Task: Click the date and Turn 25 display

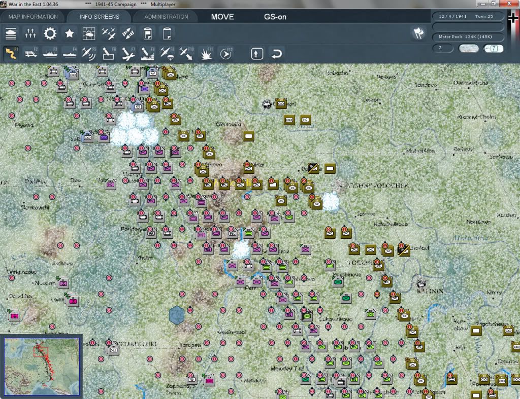Action: click(x=468, y=16)
